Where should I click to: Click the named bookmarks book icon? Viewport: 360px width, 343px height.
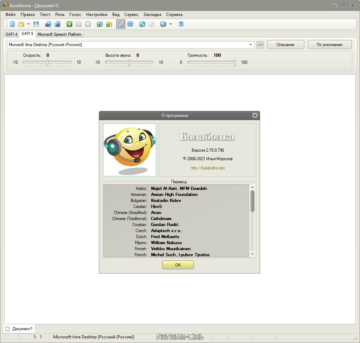[163, 24]
